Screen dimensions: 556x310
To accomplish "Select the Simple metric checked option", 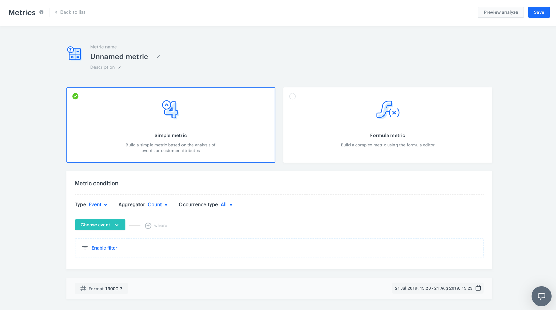I will [75, 96].
